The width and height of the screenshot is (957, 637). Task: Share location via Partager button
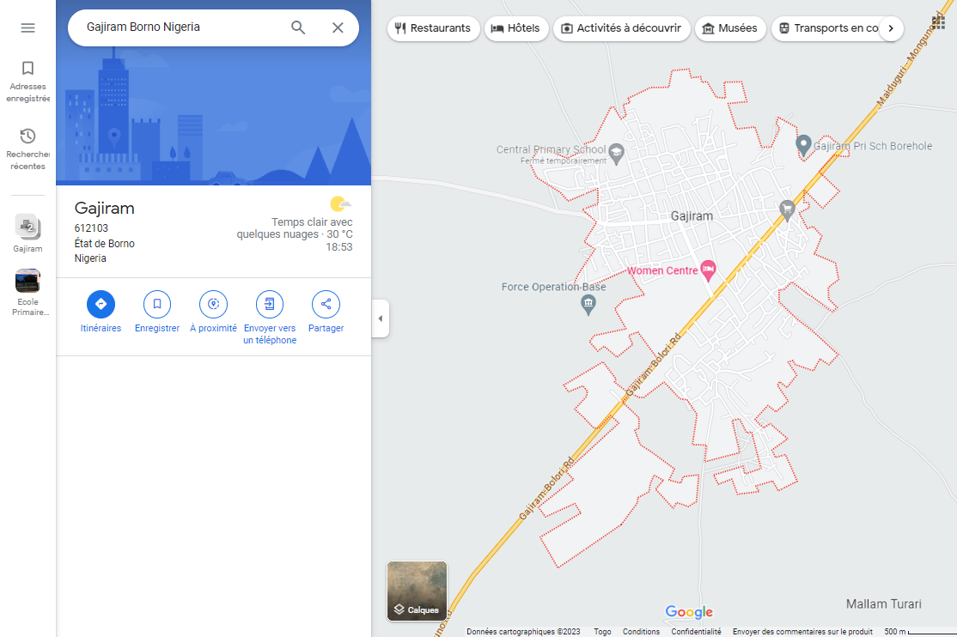[326, 304]
